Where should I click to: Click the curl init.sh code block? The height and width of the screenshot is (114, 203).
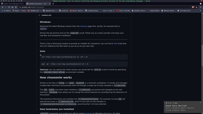point(84,57)
